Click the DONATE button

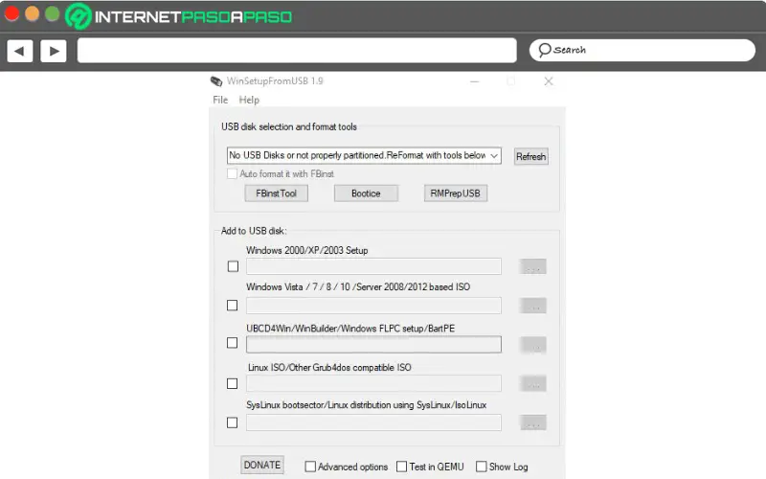(x=262, y=465)
